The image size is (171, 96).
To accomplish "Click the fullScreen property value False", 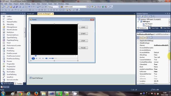I will 156,71.
